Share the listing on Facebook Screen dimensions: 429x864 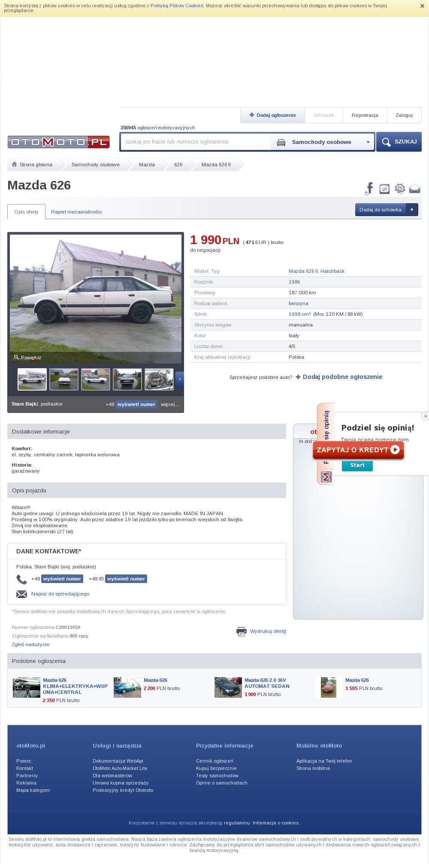[369, 188]
